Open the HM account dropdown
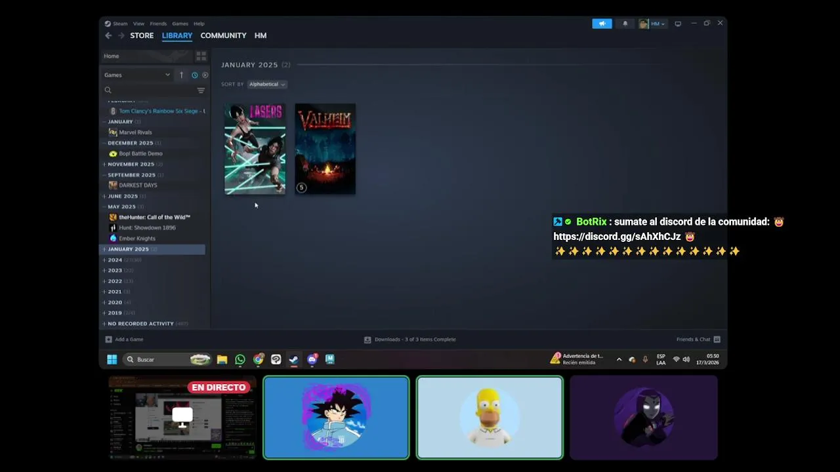The width and height of the screenshot is (840, 472). (x=652, y=24)
